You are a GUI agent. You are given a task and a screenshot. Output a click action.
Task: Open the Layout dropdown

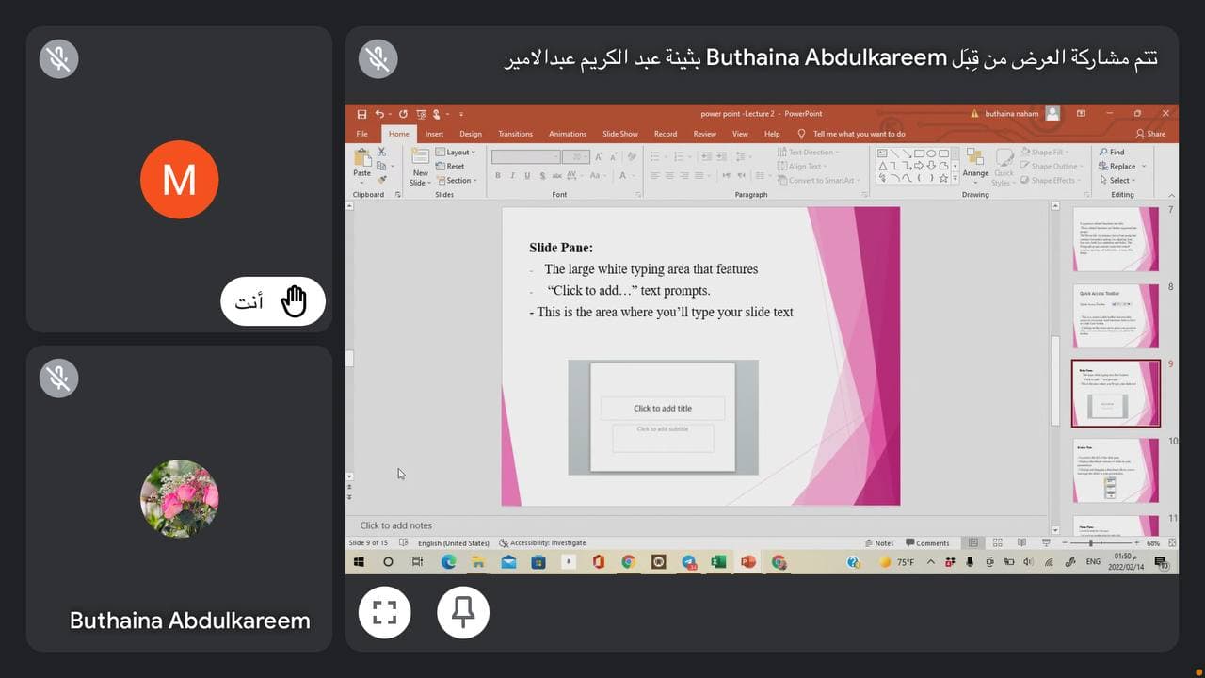(458, 152)
